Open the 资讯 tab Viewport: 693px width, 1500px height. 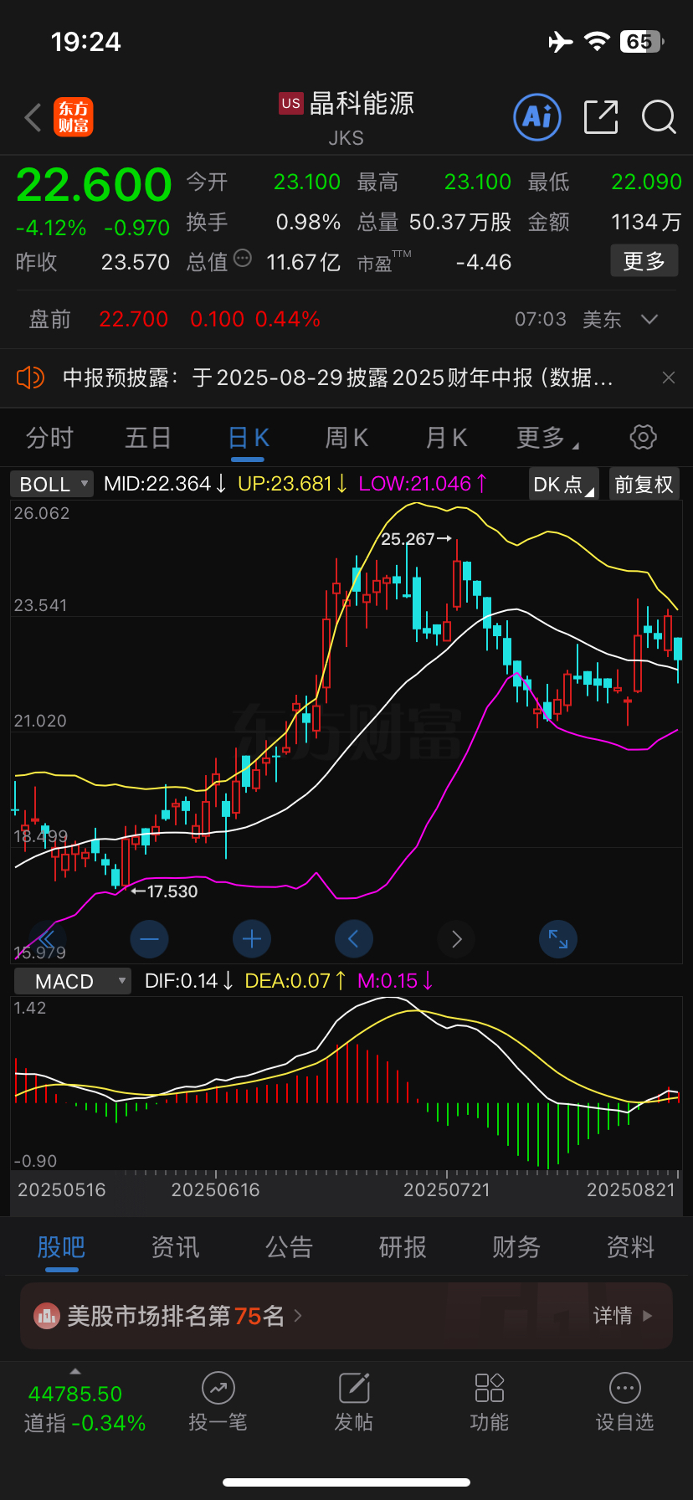click(175, 1247)
